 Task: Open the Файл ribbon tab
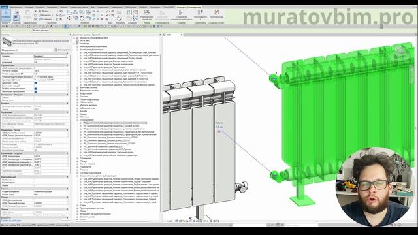click(x=5, y=7)
